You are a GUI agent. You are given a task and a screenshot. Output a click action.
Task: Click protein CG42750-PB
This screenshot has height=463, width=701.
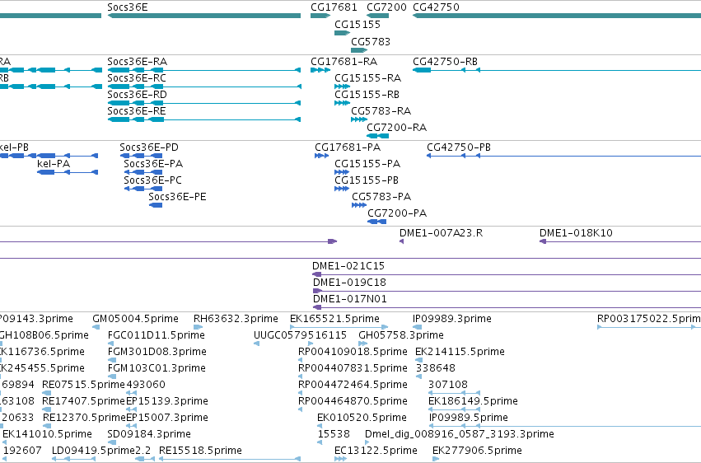tap(459, 147)
